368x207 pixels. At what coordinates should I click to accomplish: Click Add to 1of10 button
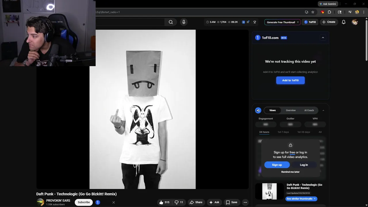(290, 80)
